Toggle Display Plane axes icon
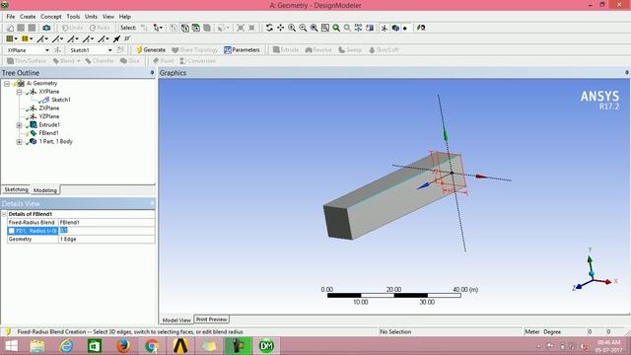 [x=385, y=28]
